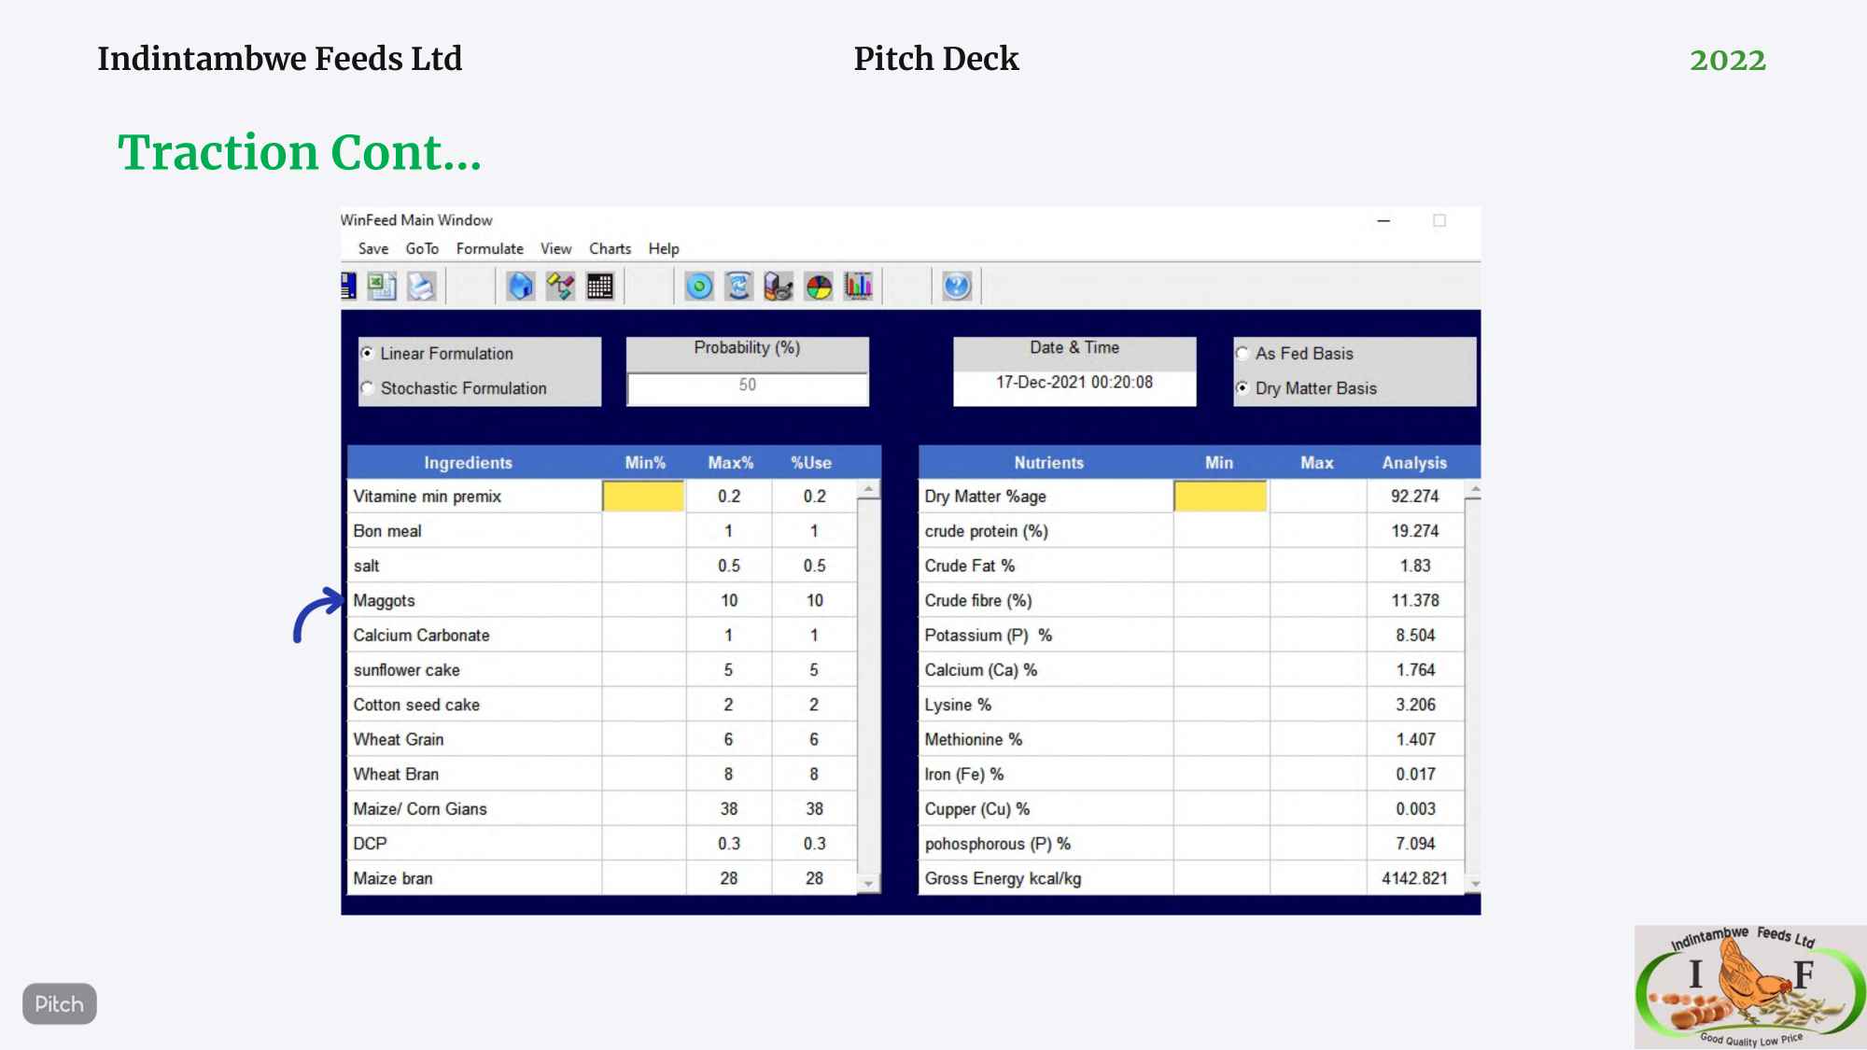Screen dimensions: 1867x1050
Task: Click the Calcium (Ca) % nutrient row
Action: click(1191, 670)
